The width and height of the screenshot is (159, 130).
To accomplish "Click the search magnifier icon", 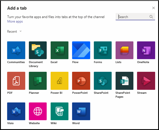I will coord(151,17).
